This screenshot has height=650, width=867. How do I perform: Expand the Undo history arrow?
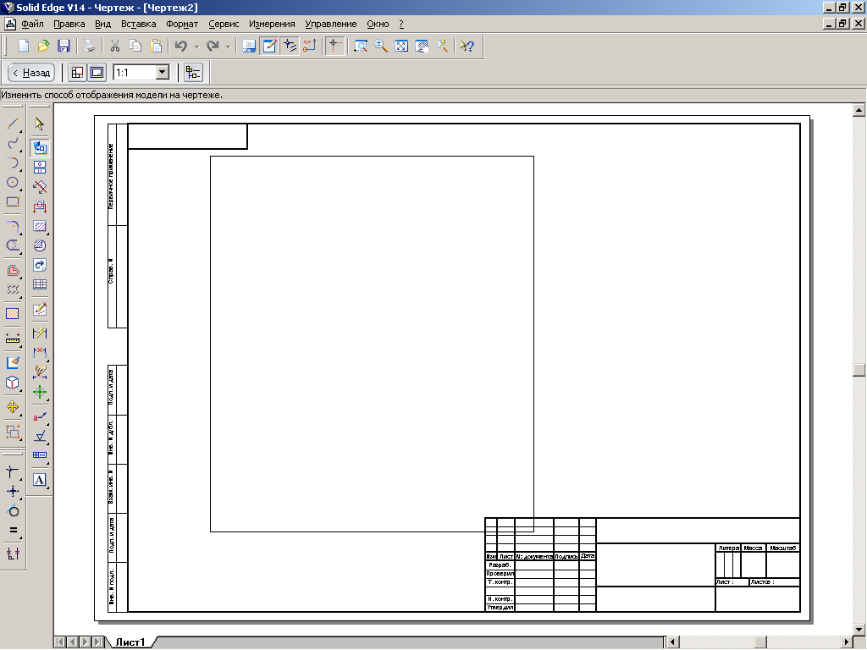pos(196,47)
